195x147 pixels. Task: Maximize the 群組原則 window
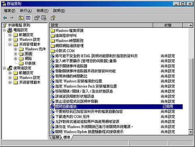tap(182, 4)
